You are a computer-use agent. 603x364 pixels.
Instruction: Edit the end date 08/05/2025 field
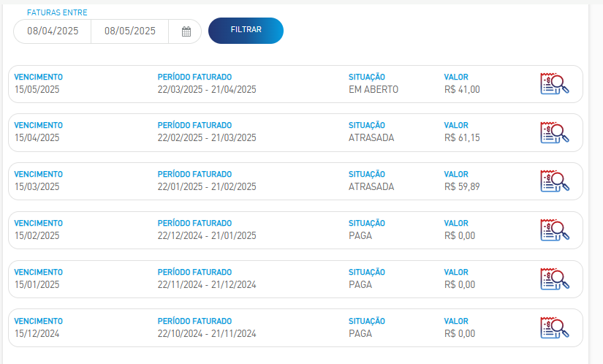(x=130, y=31)
